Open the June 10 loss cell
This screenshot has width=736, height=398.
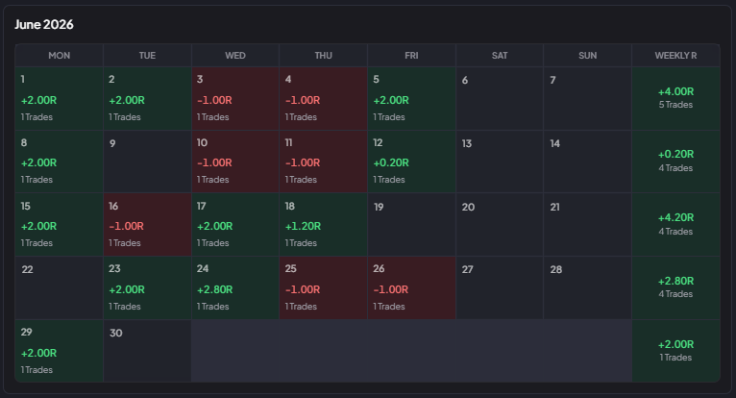tap(235, 162)
